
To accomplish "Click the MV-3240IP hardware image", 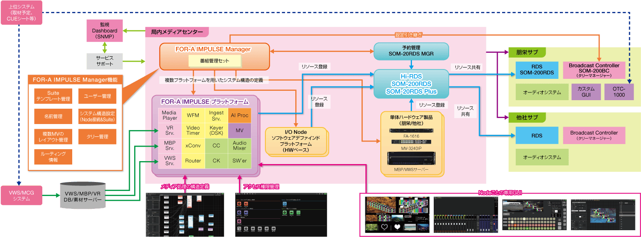I will [x=411, y=142].
